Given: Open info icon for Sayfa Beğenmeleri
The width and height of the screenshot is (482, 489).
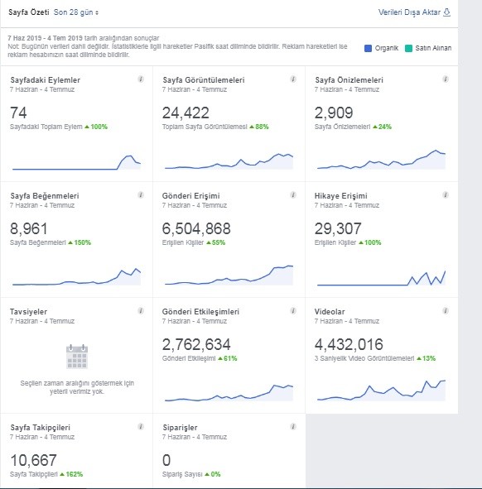Looking at the screenshot, I should (x=141, y=195).
